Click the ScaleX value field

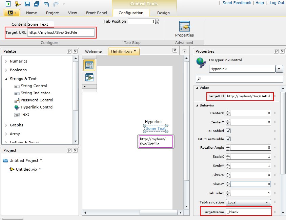click(x=250, y=157)
